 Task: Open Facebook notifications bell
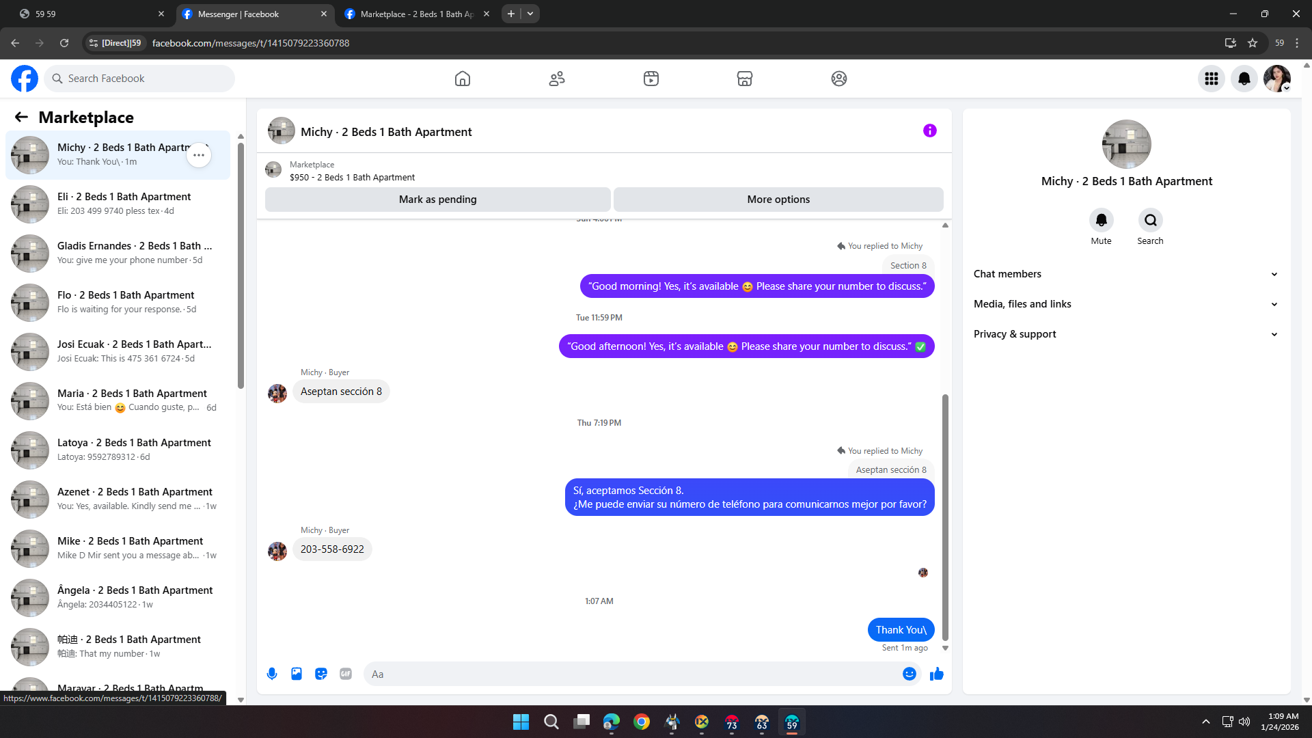tap(1244, 79)
